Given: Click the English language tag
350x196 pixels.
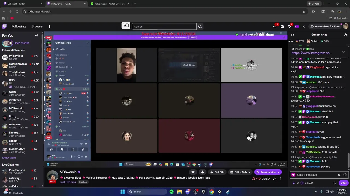Looking at the screenshot, I should tap(83, 182).
